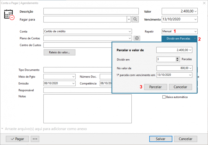Click the plus icon beside Plano de Contas

click(x=137, y=38)
